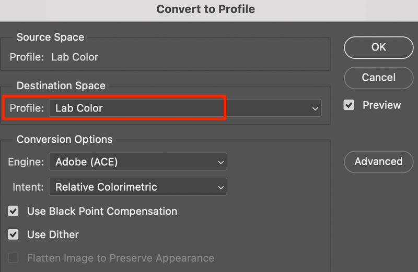The width and height of the screenshot is (418, 272).
Task: Cancel the Convert to Profile dialog
Action: 378,78
